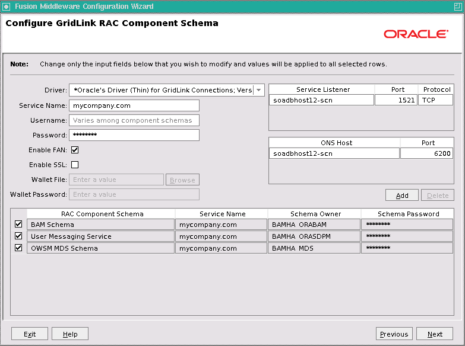Edit the Service Listener host cell

point(321,100)
